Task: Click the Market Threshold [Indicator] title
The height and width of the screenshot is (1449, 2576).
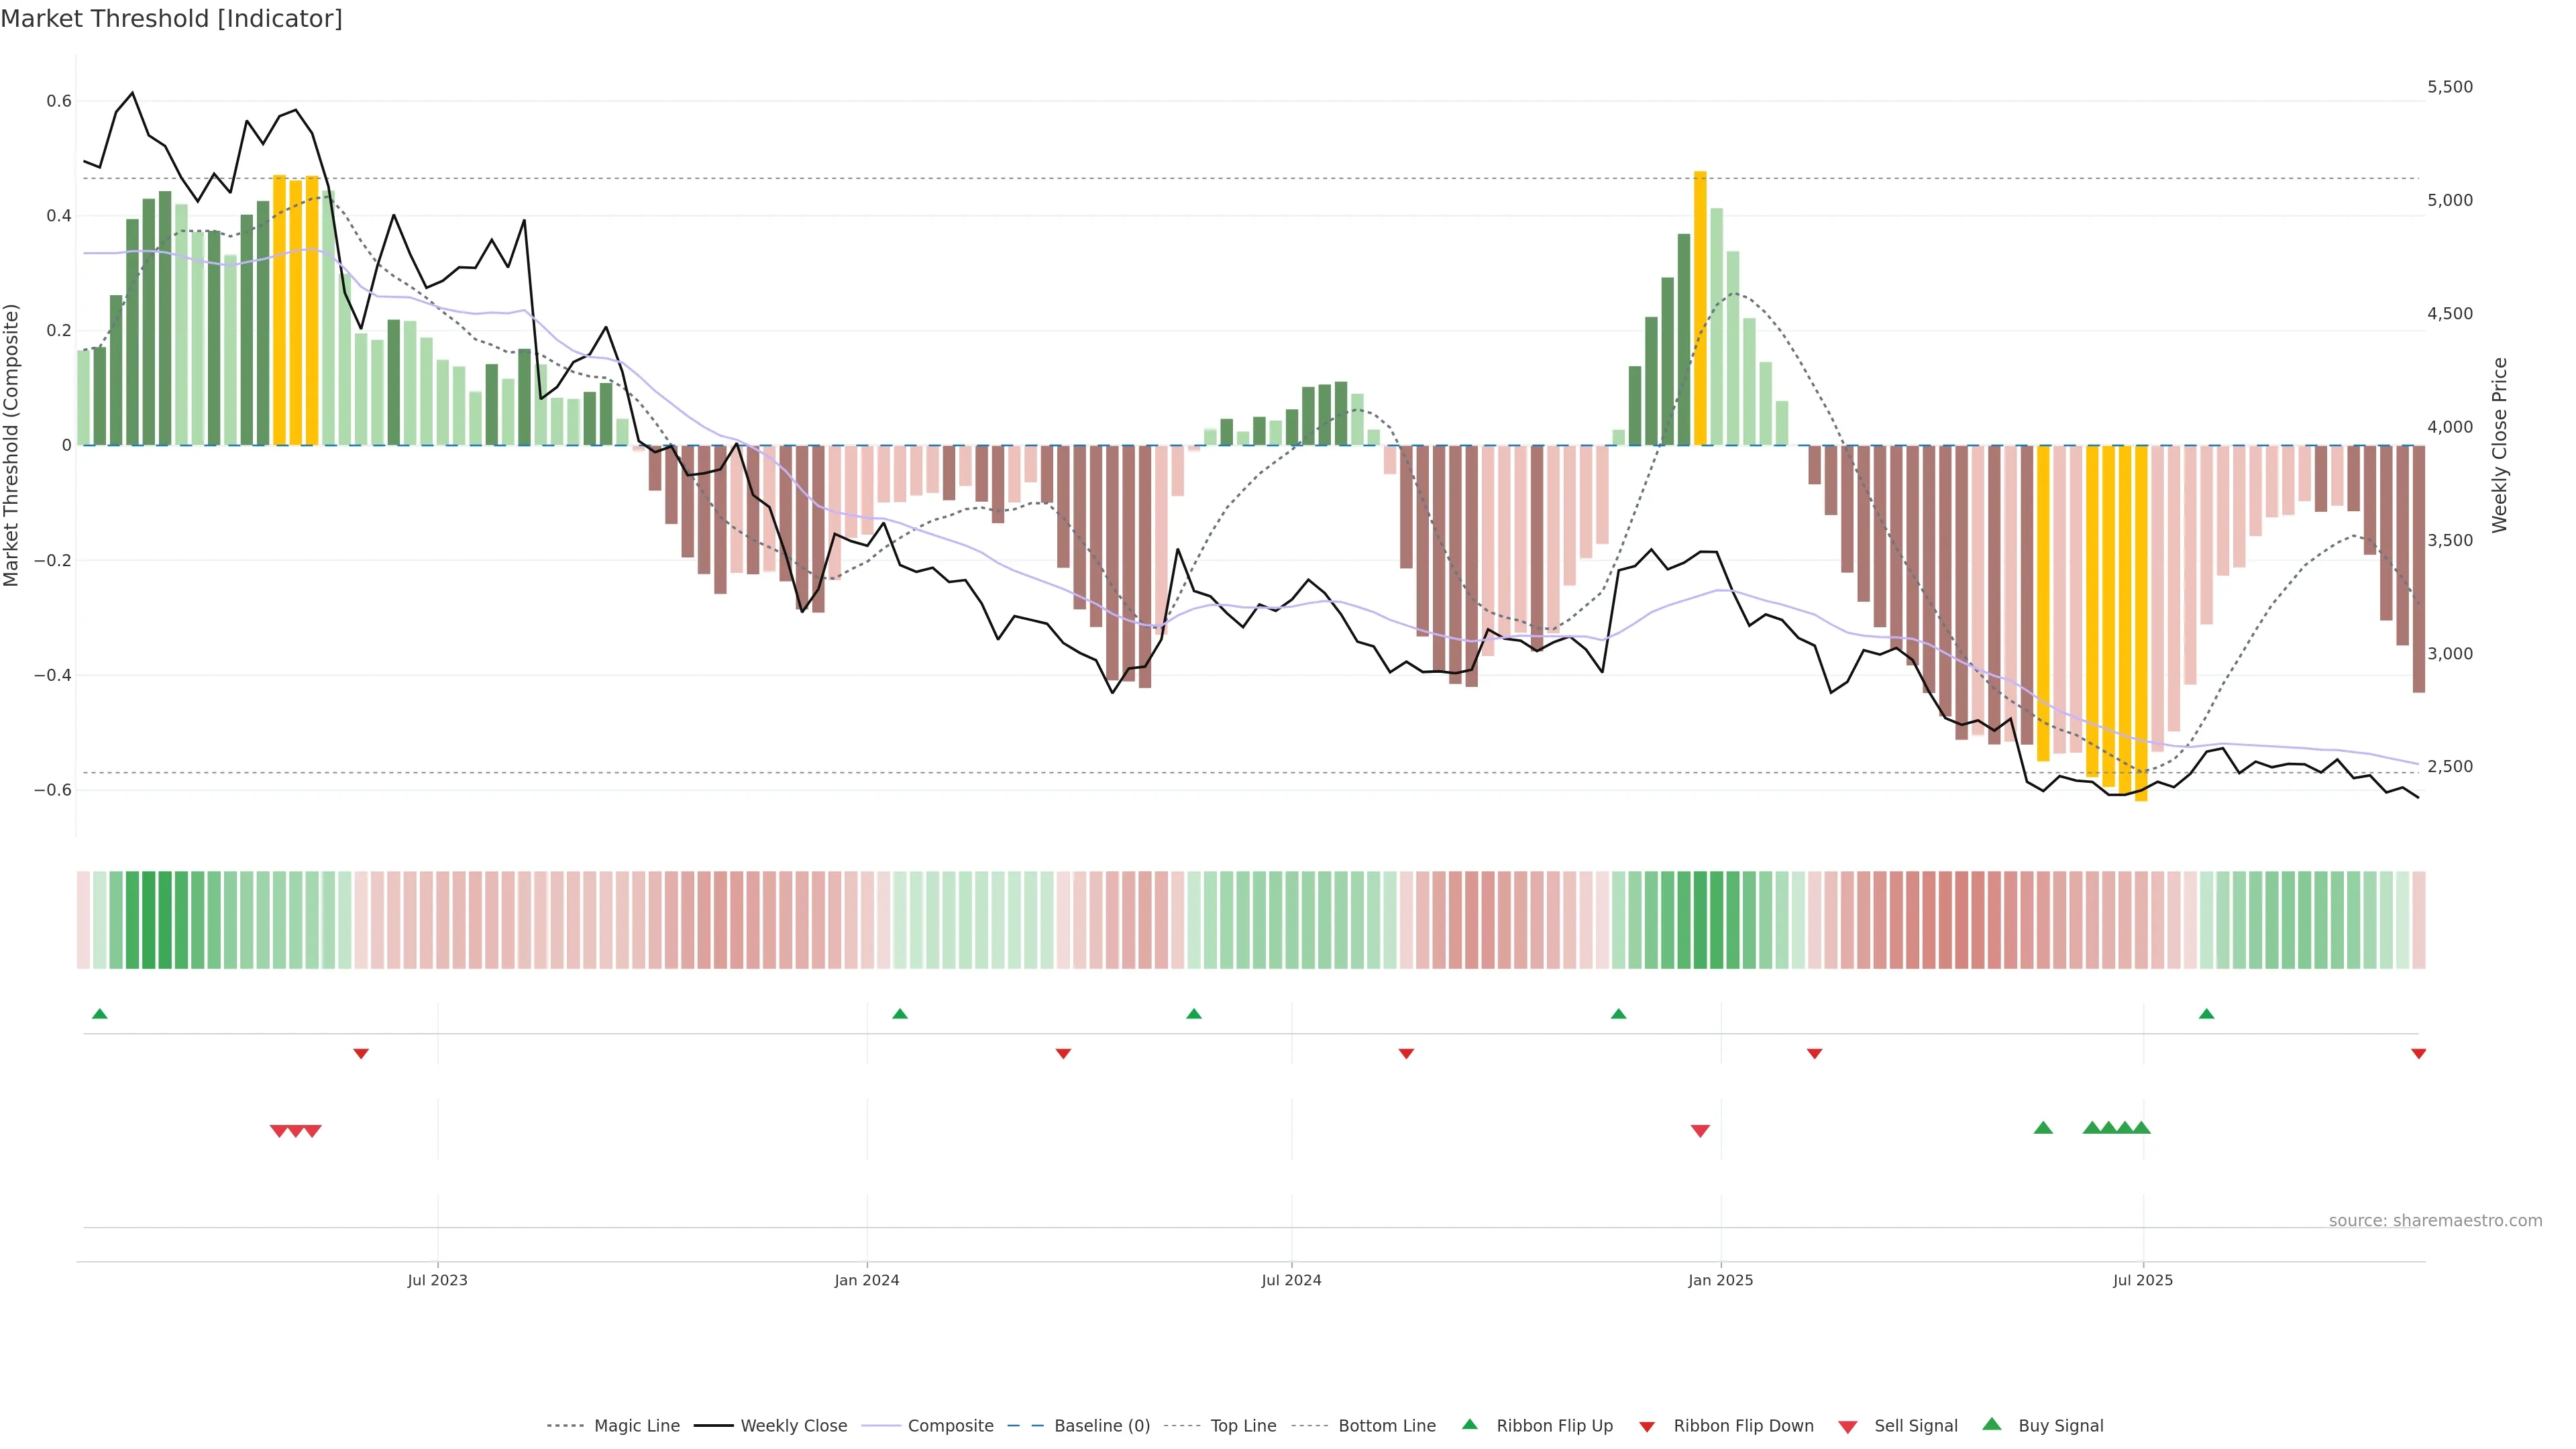Action: coord(171,19)
